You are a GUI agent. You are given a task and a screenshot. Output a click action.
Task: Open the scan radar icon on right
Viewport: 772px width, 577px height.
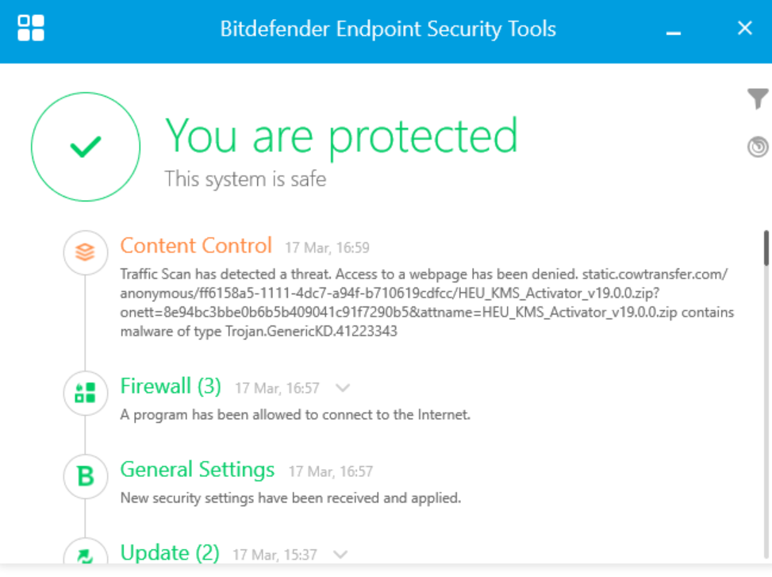[x=758, y=147]
